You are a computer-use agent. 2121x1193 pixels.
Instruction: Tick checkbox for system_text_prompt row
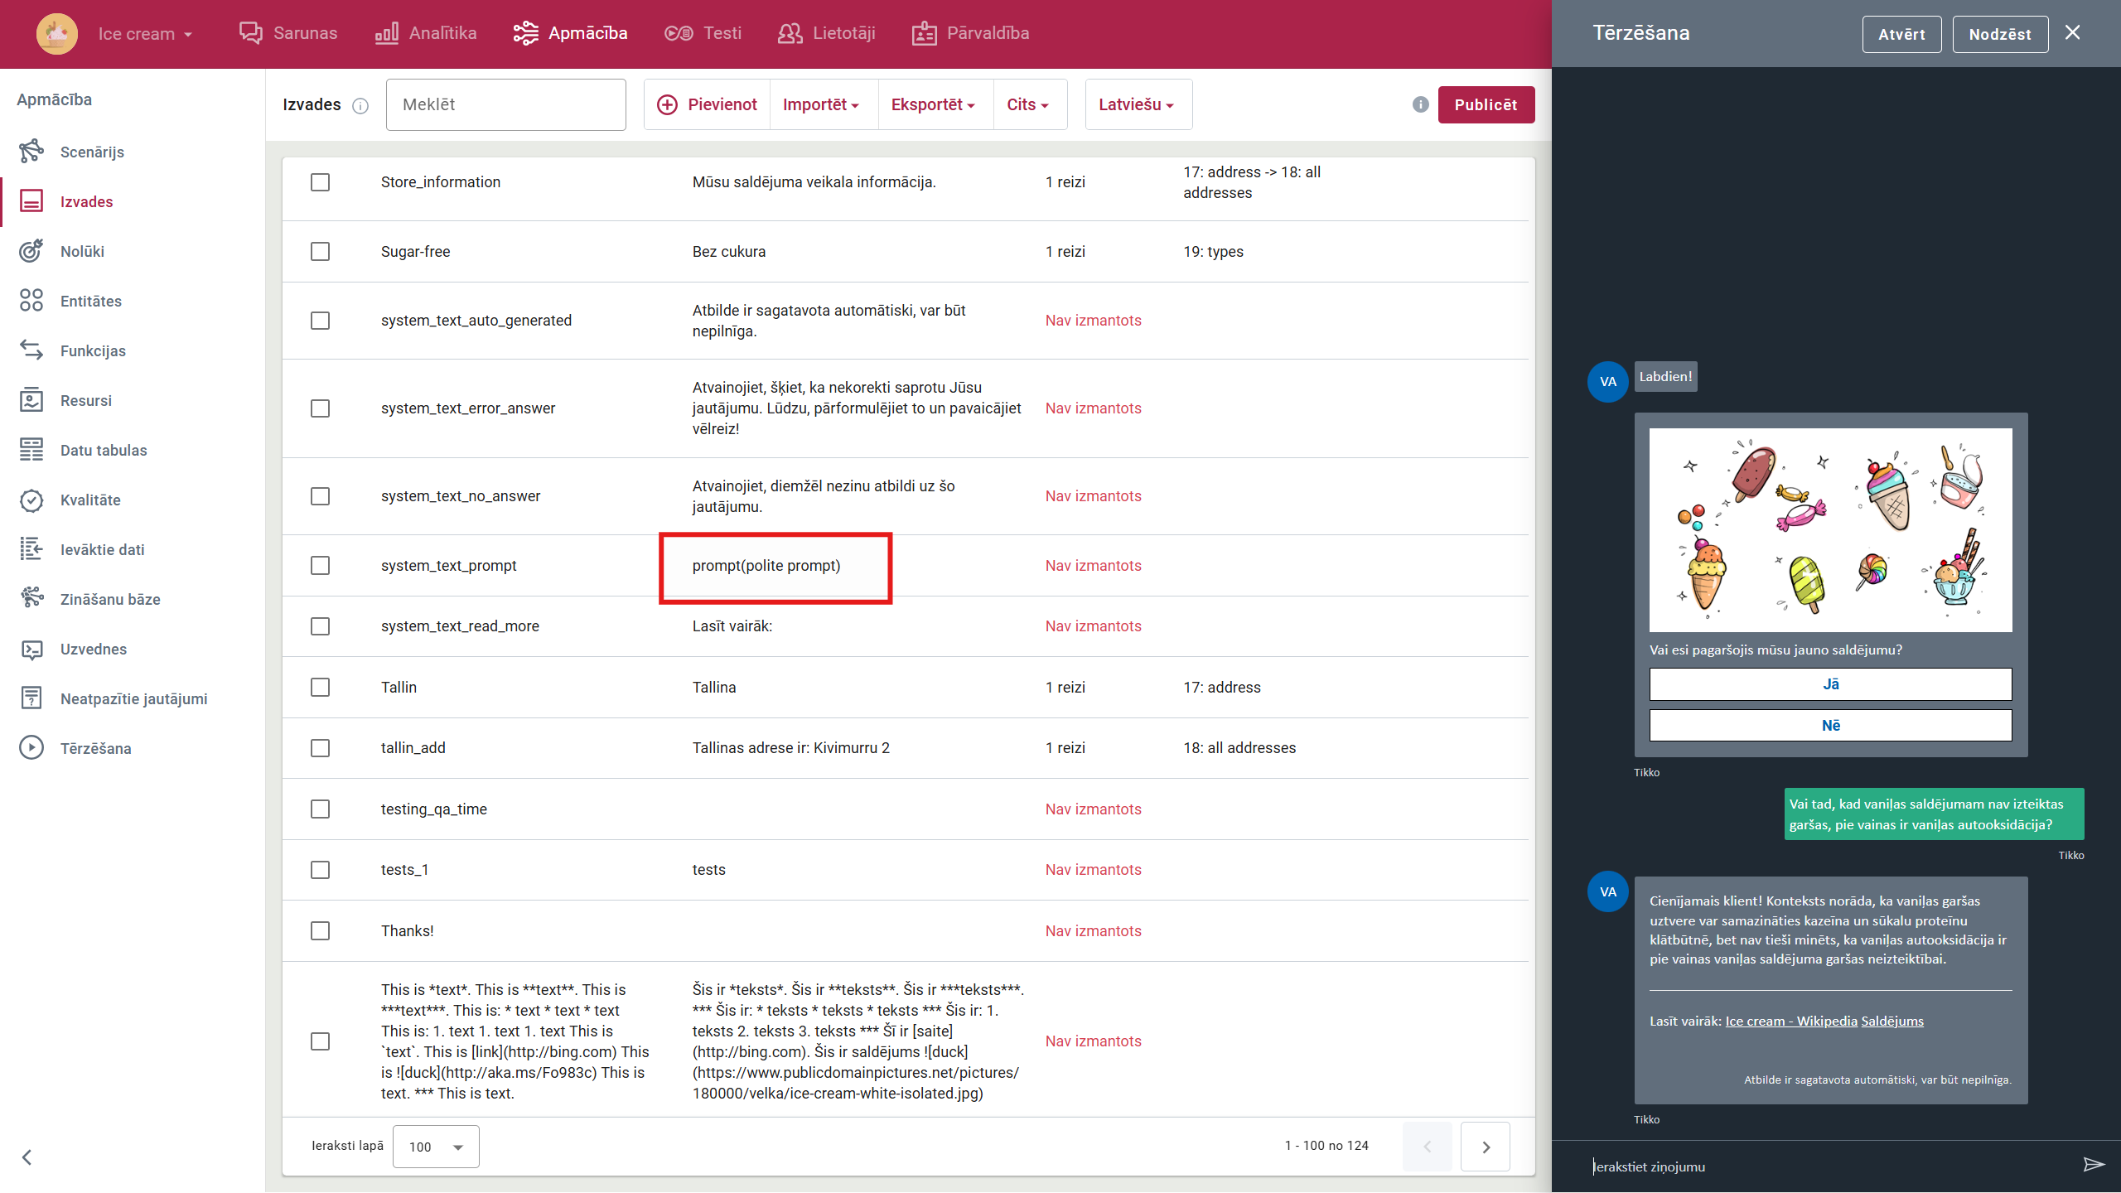pyautogui.click(x=320, y=566)
